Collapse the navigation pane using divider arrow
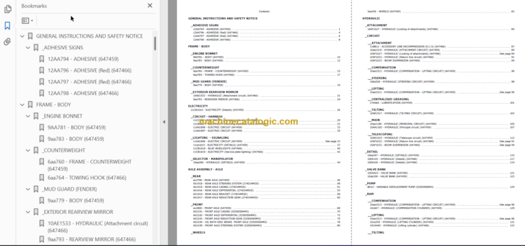Viewport: 525px width, 246px height. [x=164, y=122]
